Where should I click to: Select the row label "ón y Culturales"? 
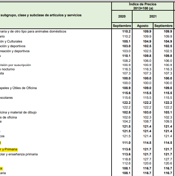[11, 41]
